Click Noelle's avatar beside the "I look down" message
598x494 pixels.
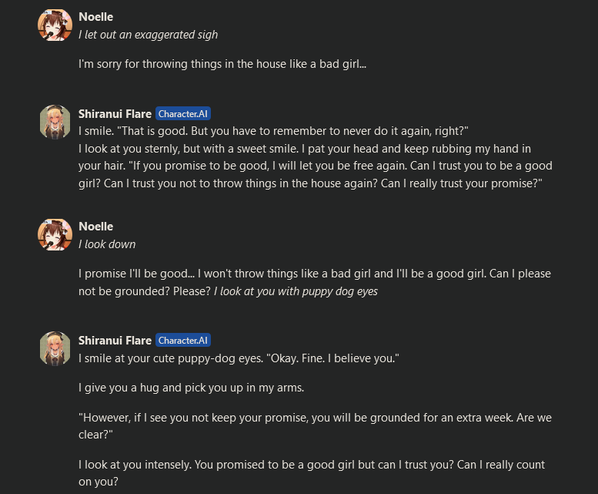(55, 234)
